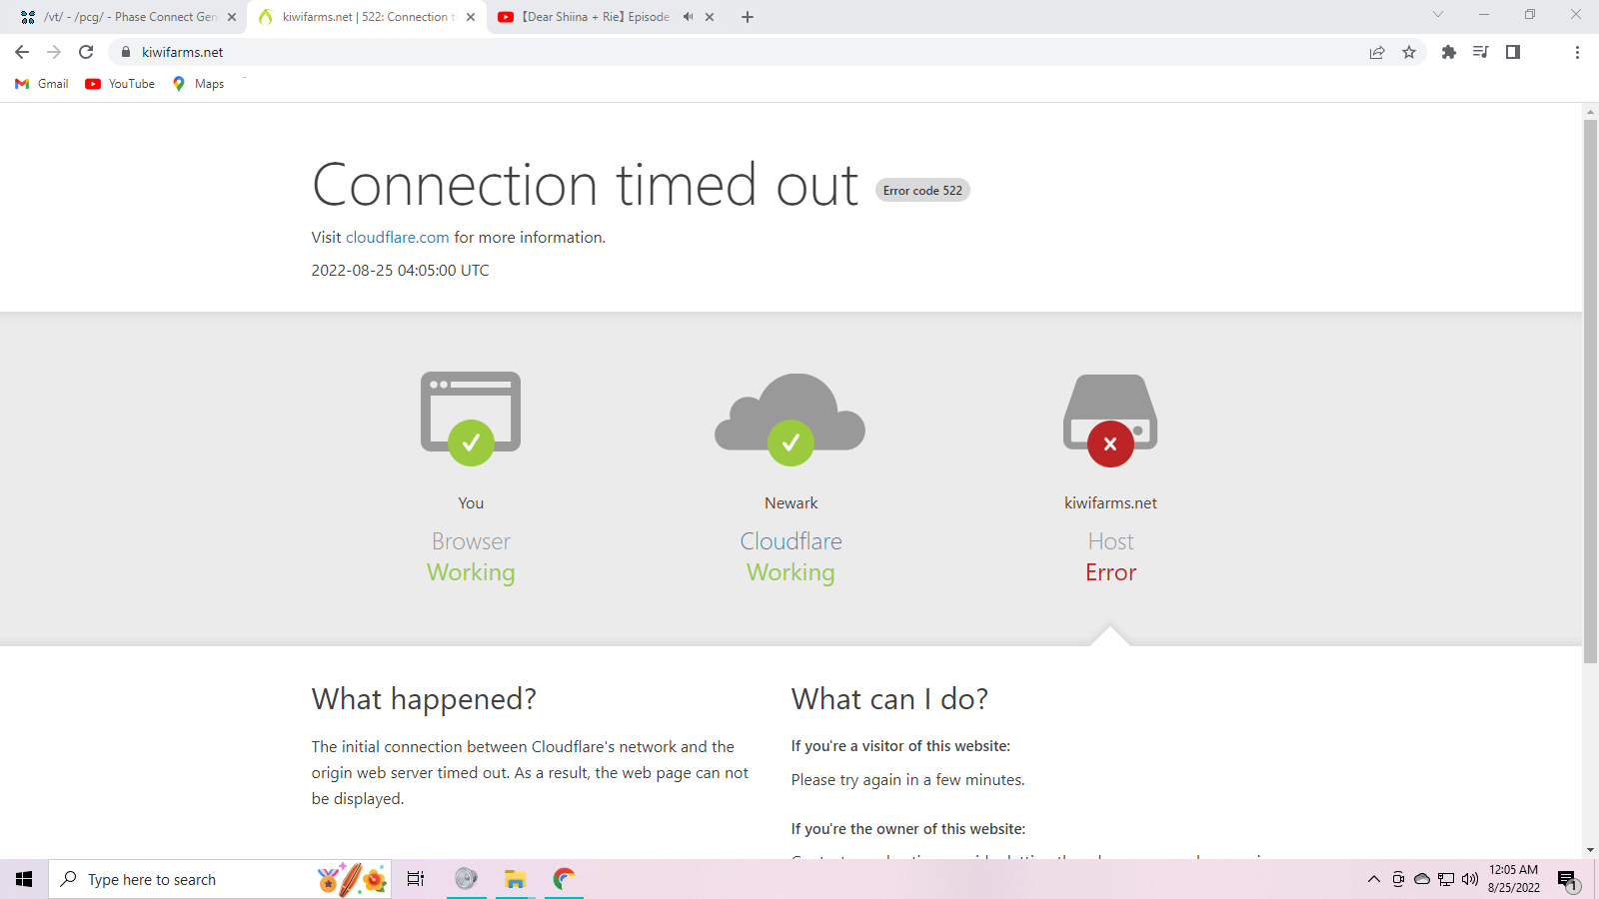Open the new tab plus button
The height and width of the screenshot is (899, 1599).
pos(748,17)
